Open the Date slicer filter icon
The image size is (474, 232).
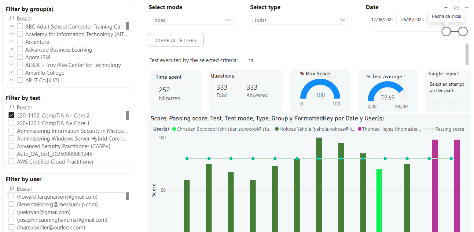[446, 8]
